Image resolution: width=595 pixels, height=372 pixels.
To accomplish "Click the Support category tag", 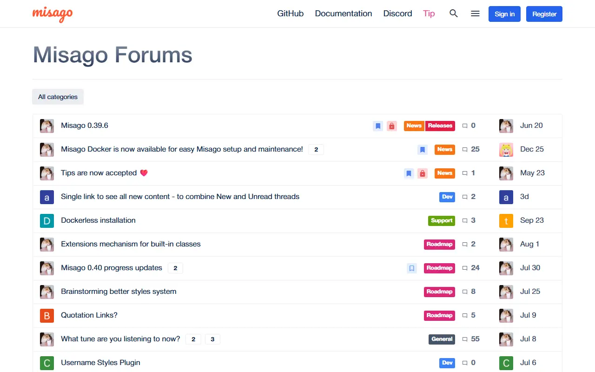I will click(442, 220).
